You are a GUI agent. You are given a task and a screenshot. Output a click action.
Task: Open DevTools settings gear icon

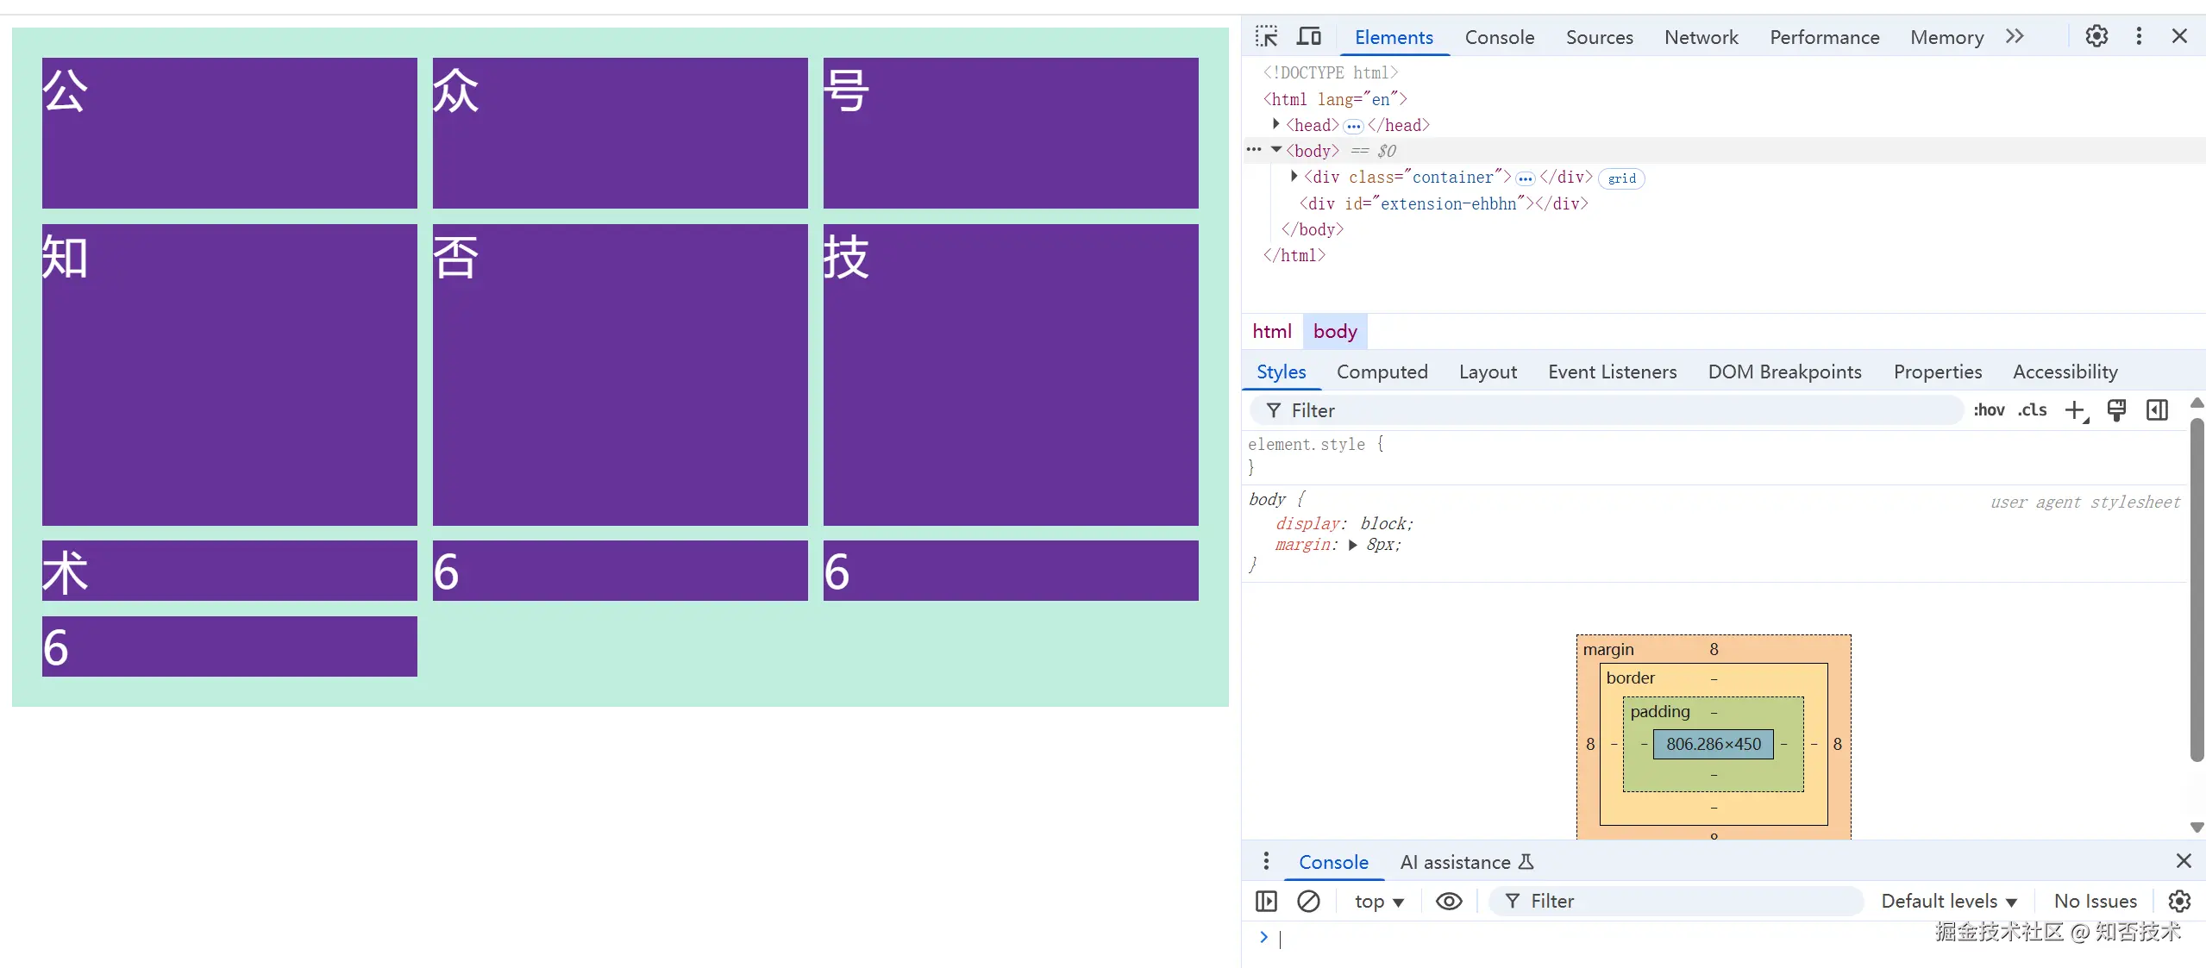[x=2096, y=36]
